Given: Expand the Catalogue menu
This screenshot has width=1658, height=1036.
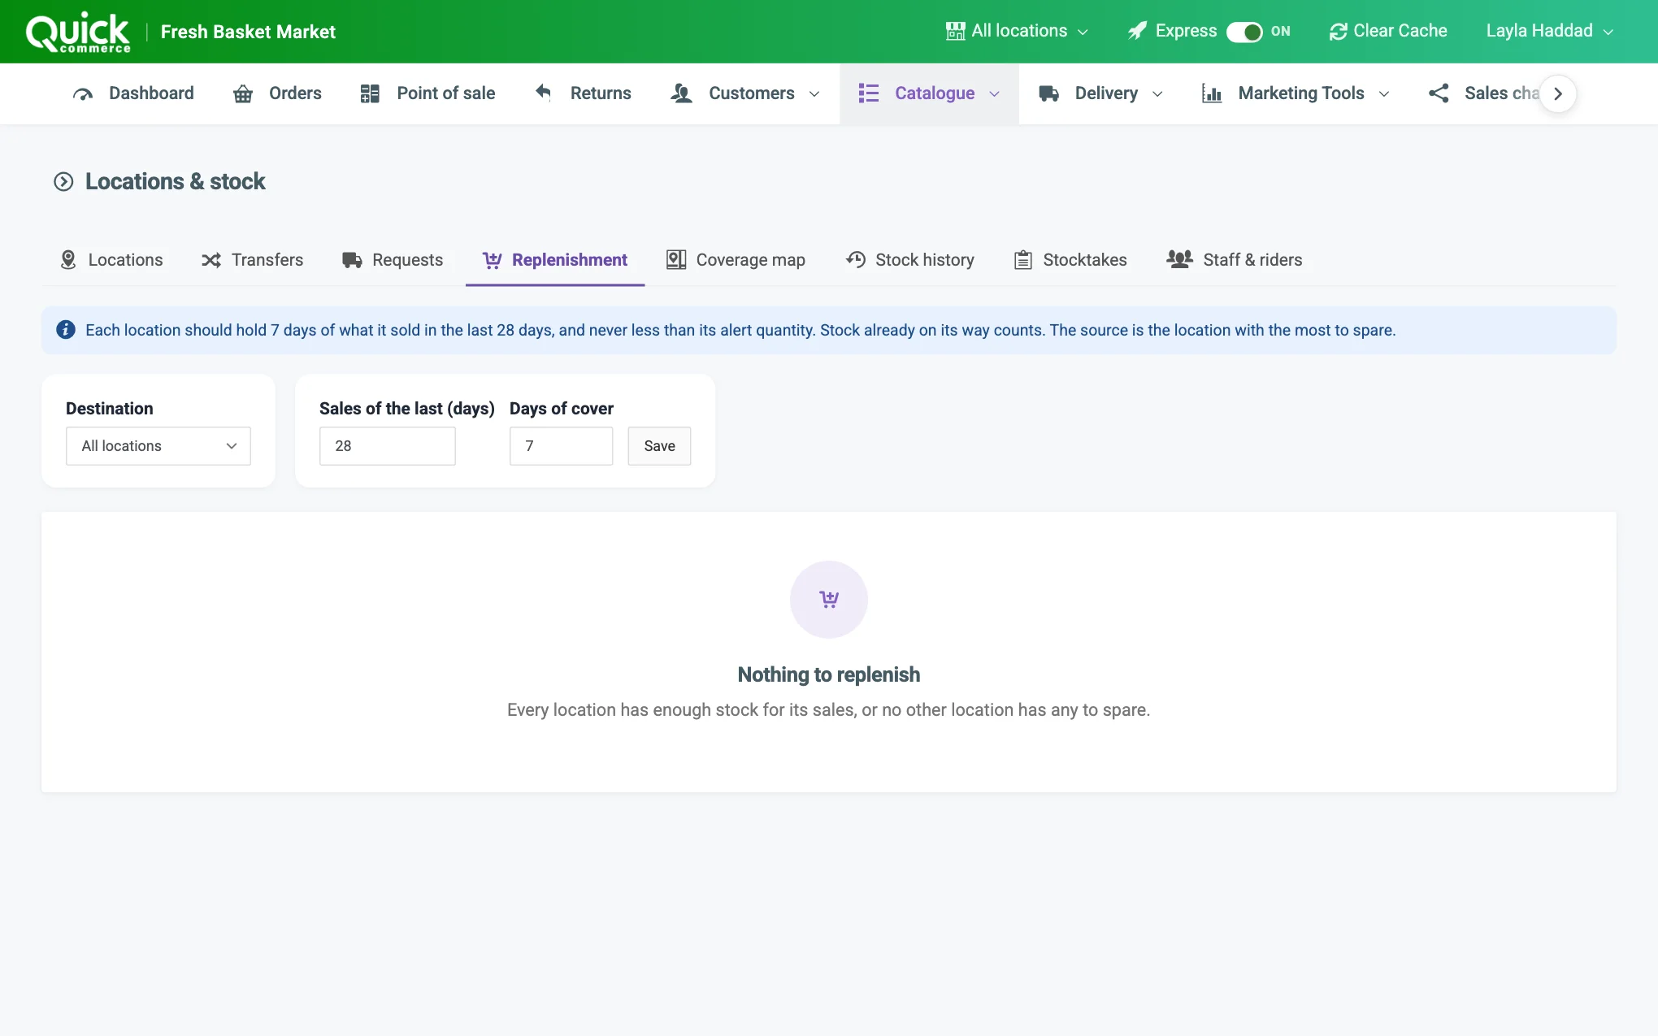Looking at the screenshot, I should [x=929, y=93].
